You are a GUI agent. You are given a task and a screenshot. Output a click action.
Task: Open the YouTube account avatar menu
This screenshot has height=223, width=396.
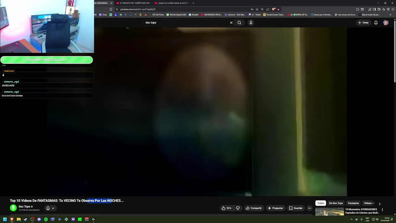tap(386, 23)
